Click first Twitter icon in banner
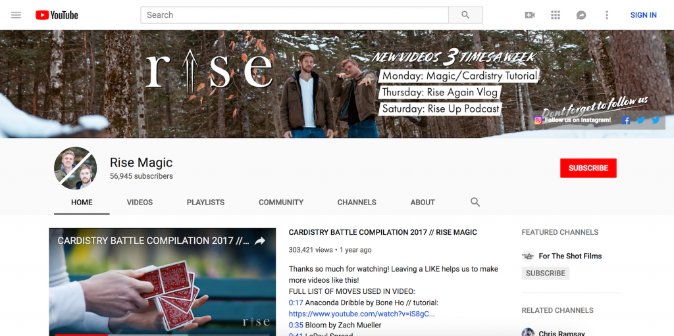 click(641, 120)
